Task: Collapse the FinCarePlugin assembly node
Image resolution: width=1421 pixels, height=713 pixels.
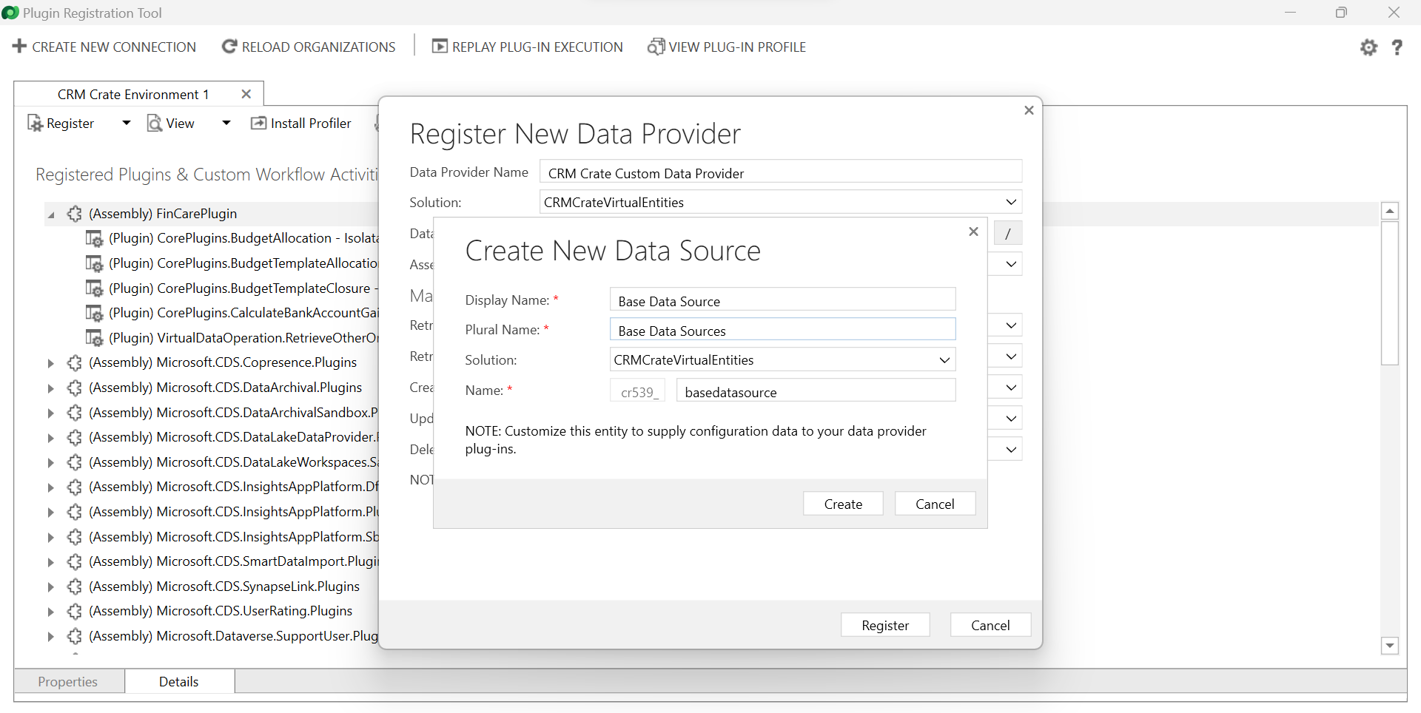Action: click(x=50, y=214)
